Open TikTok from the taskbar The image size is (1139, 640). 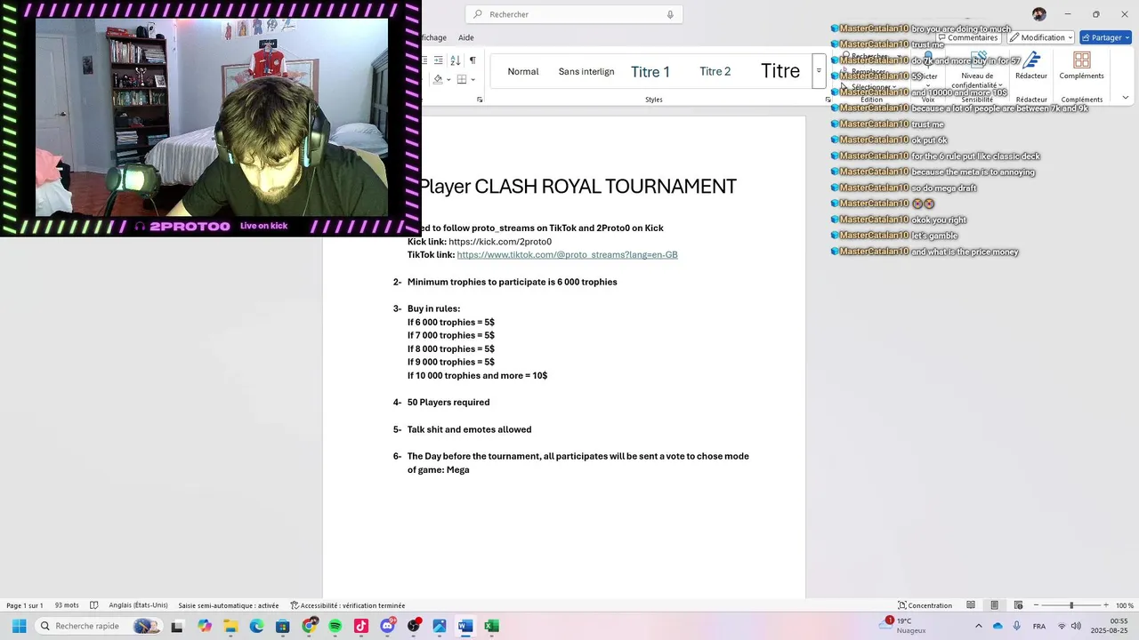(x=360, y=626)
